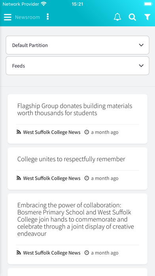Screen dimensions: 155x276
Task: Tap the partially visible card at bottom
Action: click(x=77, y=272)
